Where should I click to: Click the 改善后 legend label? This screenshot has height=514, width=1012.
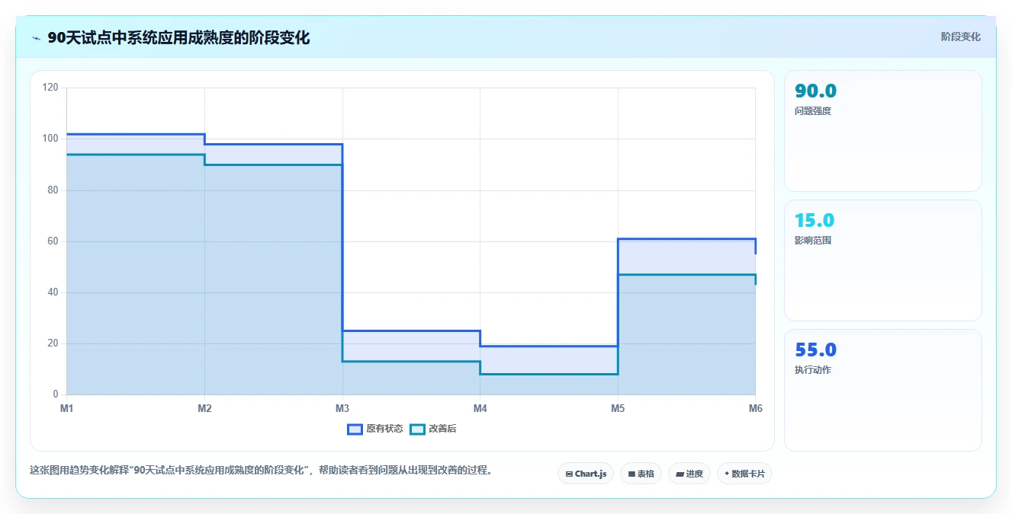442,429
